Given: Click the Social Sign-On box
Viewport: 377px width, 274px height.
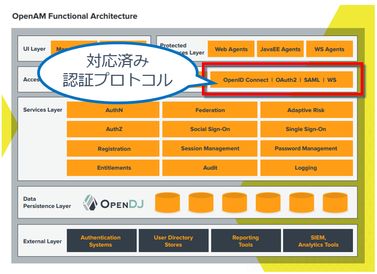Looking at the screenshot, I should [x=210, y=129].
